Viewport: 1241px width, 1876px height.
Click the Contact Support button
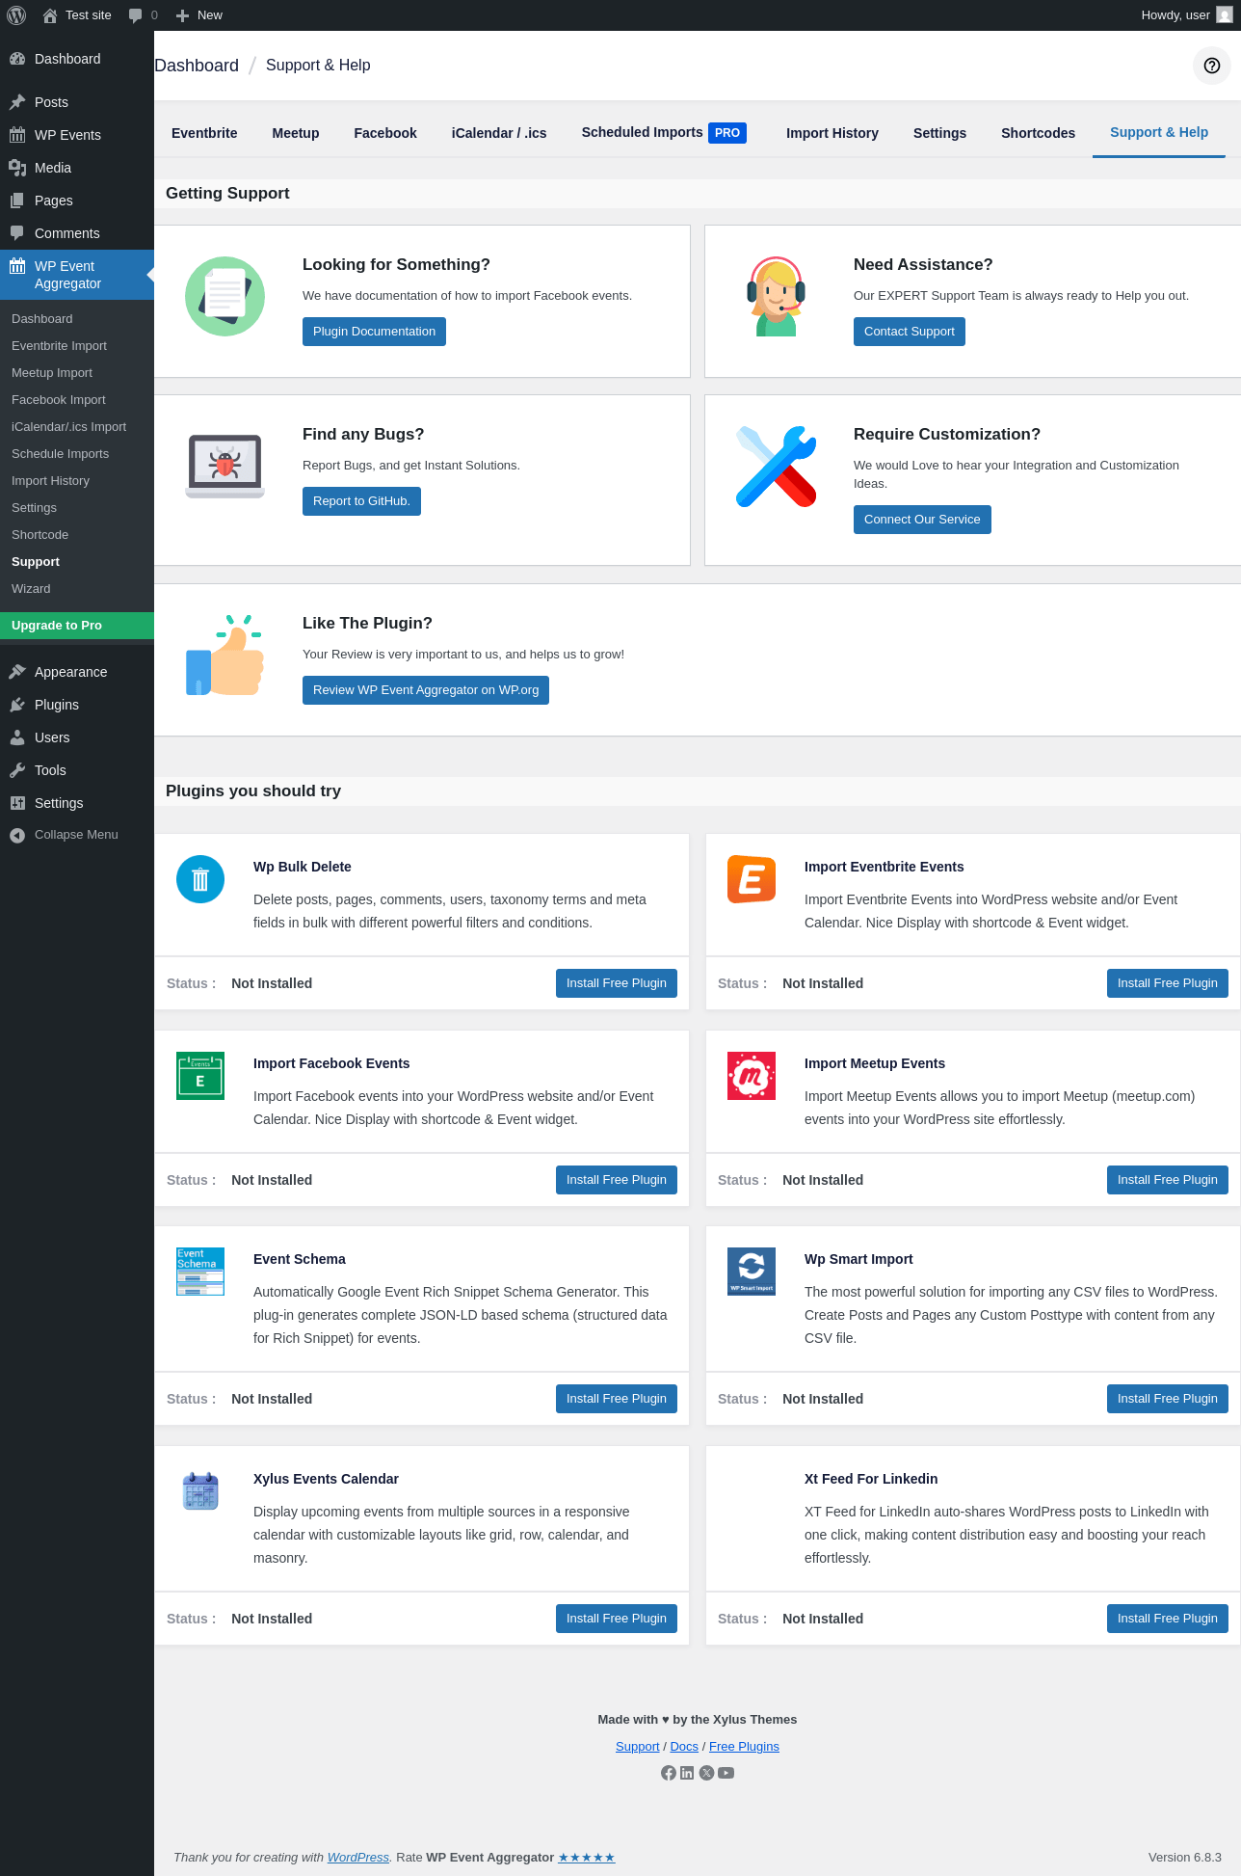click(x=910, y=332)
